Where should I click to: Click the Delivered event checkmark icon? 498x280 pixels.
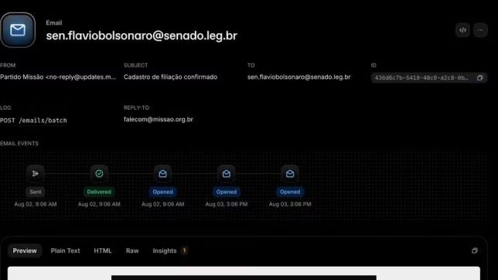pos(99,174)
